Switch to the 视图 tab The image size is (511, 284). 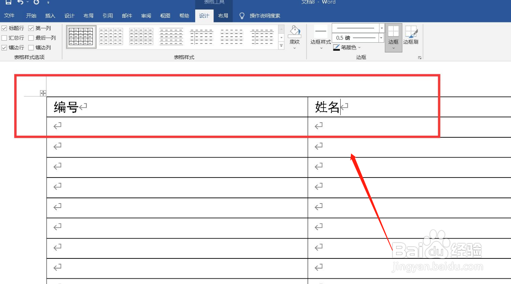(x=165, y=16)
